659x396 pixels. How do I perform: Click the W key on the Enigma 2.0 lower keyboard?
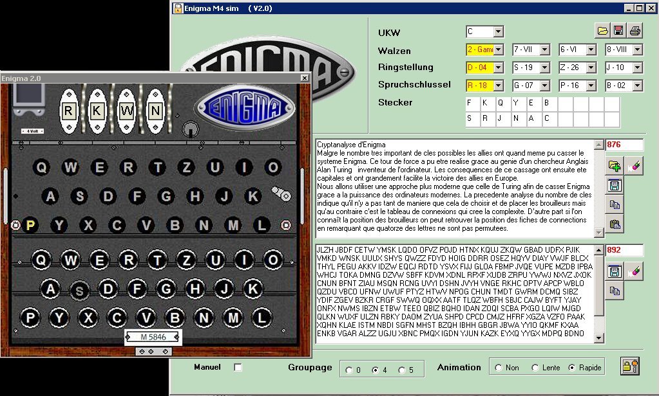click(70, 260)
